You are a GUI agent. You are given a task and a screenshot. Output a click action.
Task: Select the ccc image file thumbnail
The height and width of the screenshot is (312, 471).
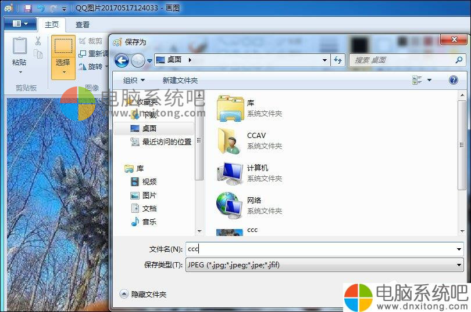(230, 233)
